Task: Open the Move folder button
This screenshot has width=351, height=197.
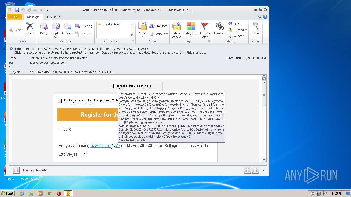Action: coord(142,30)
